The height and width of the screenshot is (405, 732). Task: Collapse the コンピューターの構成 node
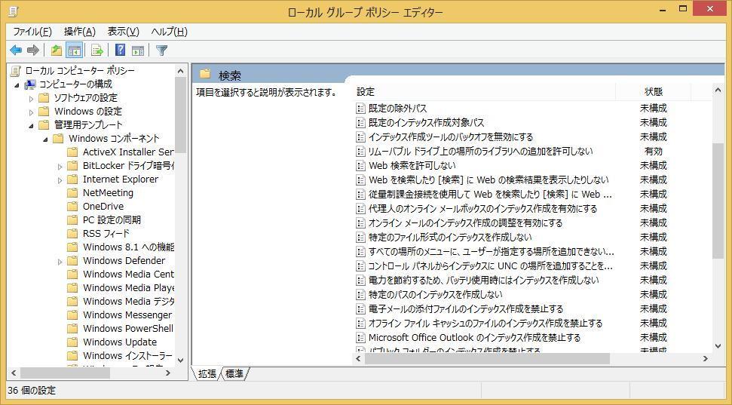point(17,85)
